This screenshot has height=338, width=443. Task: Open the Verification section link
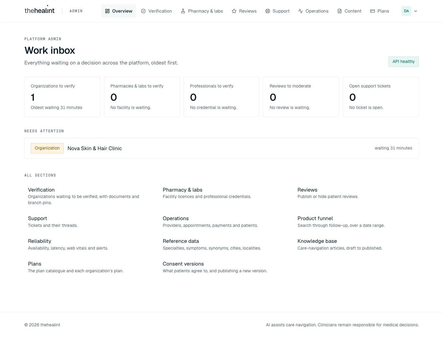point(86,196)
